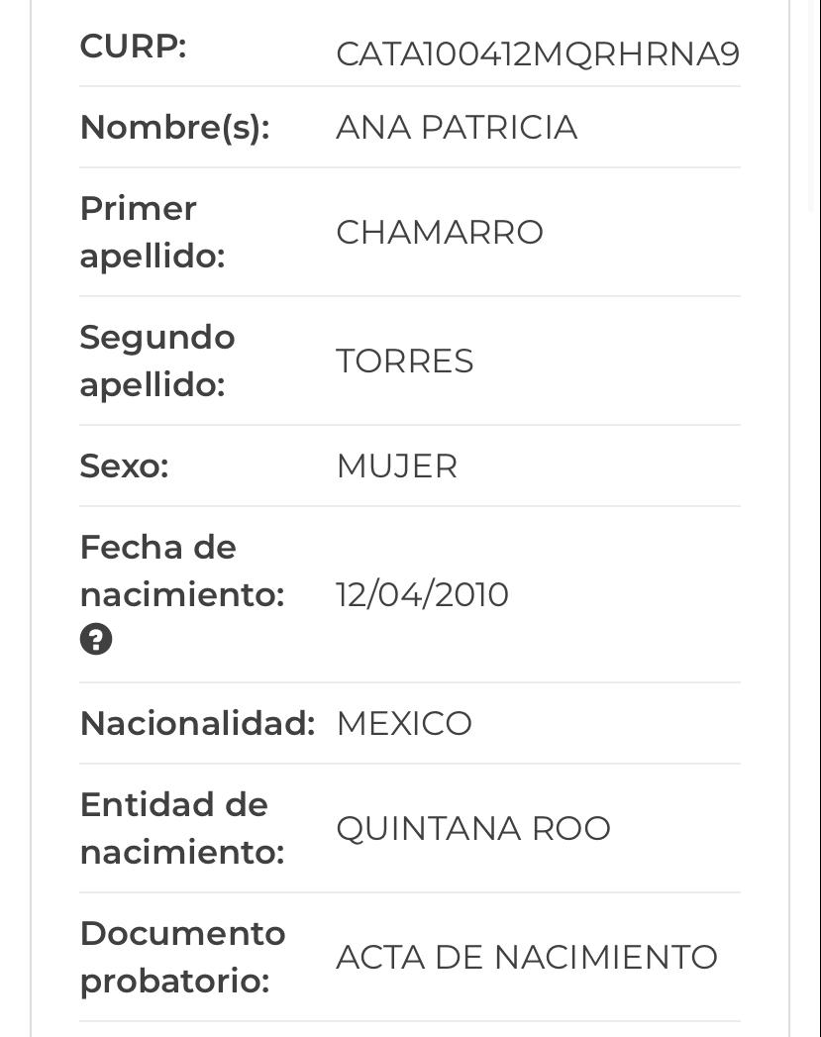Click the Sexo label

(124, 466)
